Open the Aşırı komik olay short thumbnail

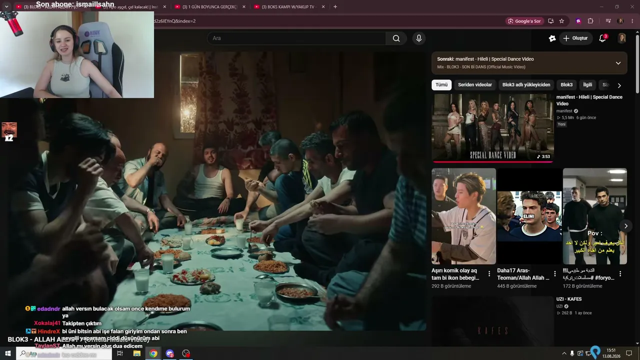point(463,216)
